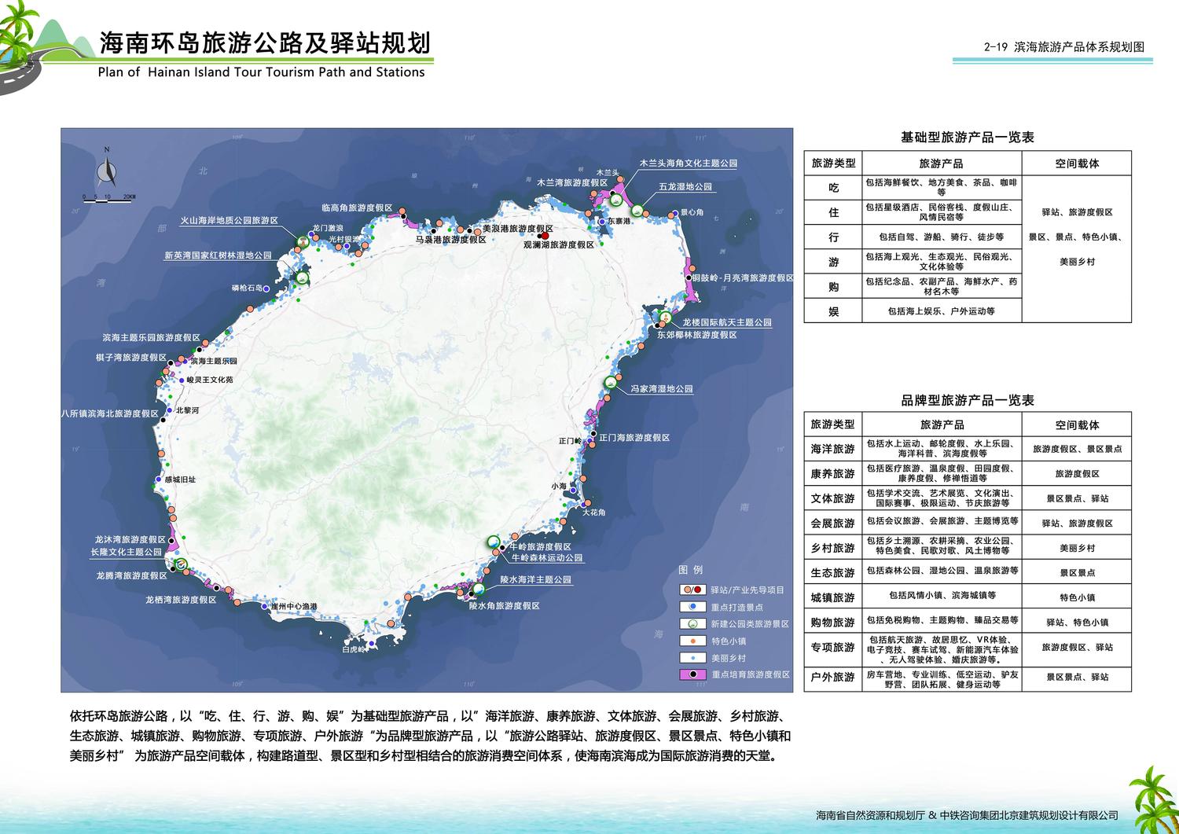Viewport: 1179px width, 834px height.
Task: Click the 会展旅游 row label
Action: [833, 524]
